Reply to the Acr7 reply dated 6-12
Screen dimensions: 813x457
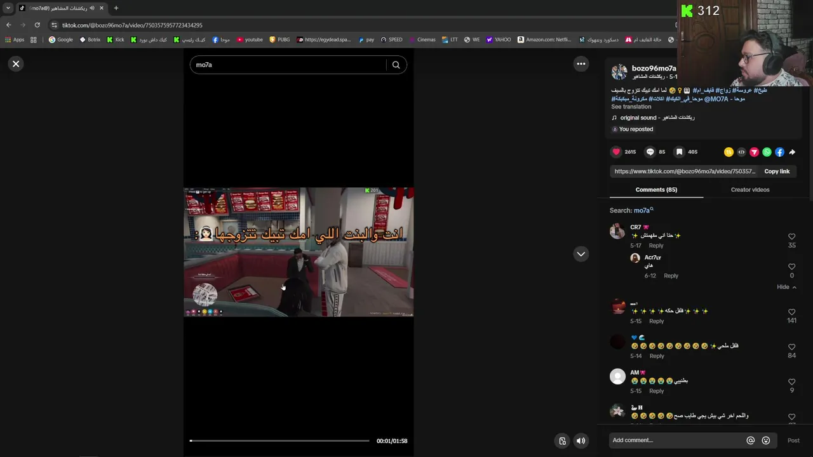pos(671,276)
